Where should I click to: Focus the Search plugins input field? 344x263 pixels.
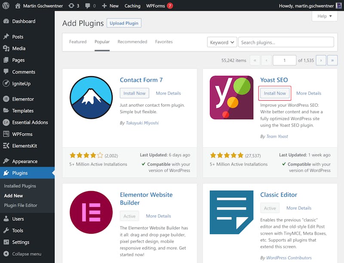pyautogui.click(x=286, y=42)
